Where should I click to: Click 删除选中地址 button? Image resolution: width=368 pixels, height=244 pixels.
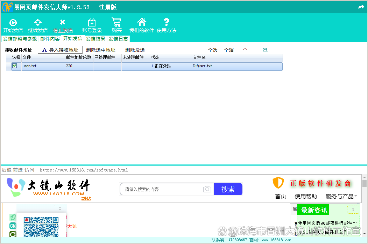tap(101, 50)
